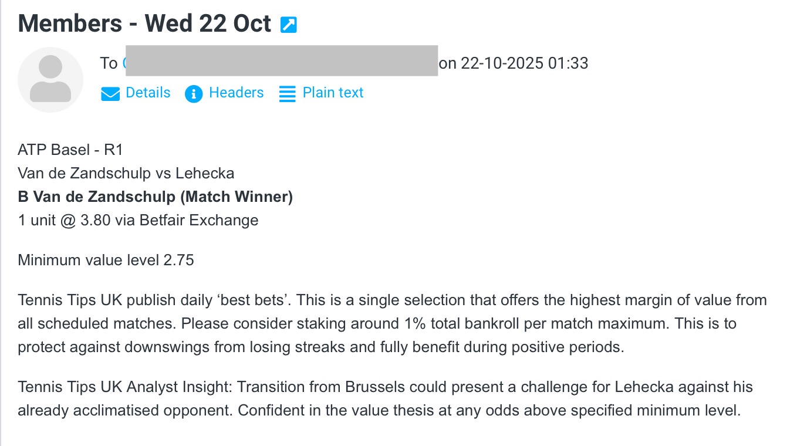Click the Van de Zandschulp vs Lehecka line
This screenshot has width=797, height=446.
click(126, 173)
